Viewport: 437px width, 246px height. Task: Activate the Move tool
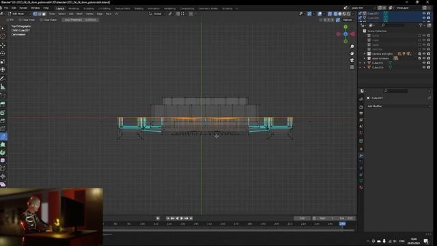click(x=3, y=45)
